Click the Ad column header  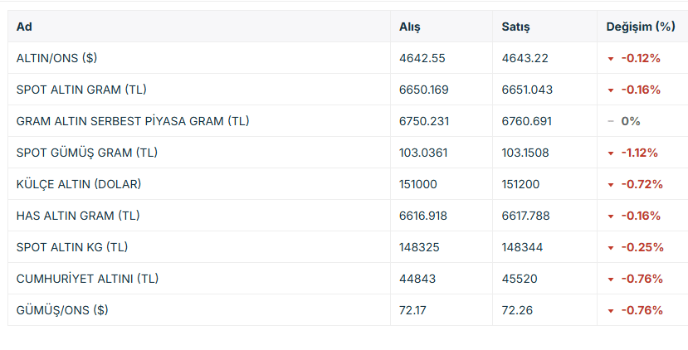[x=24, y=27]
